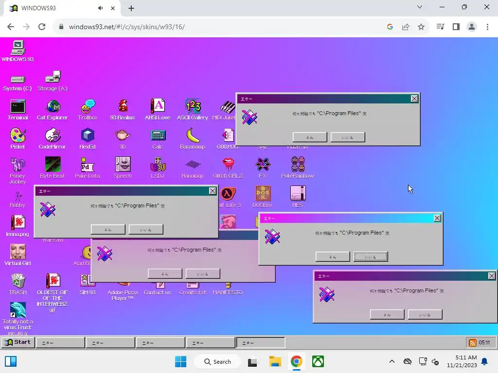Click the RSS feed tray icon
The height and width of the screenshot is (373, 498).
(472, 342)
